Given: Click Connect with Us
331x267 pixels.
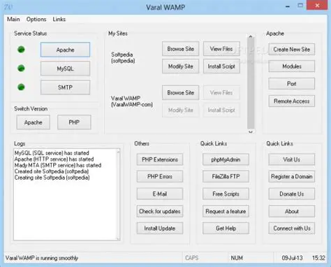Looking at the screenshot, I should (x=292, y=229).
